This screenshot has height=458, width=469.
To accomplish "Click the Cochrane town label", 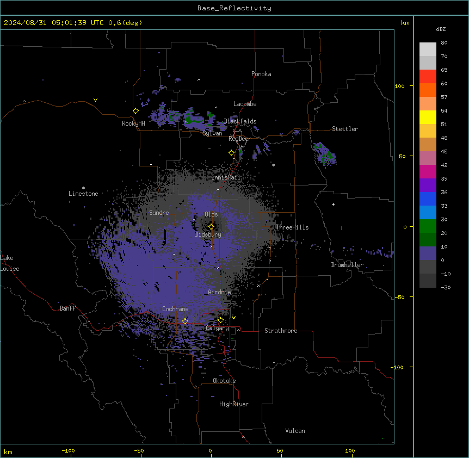I will (x=175, y=309).
